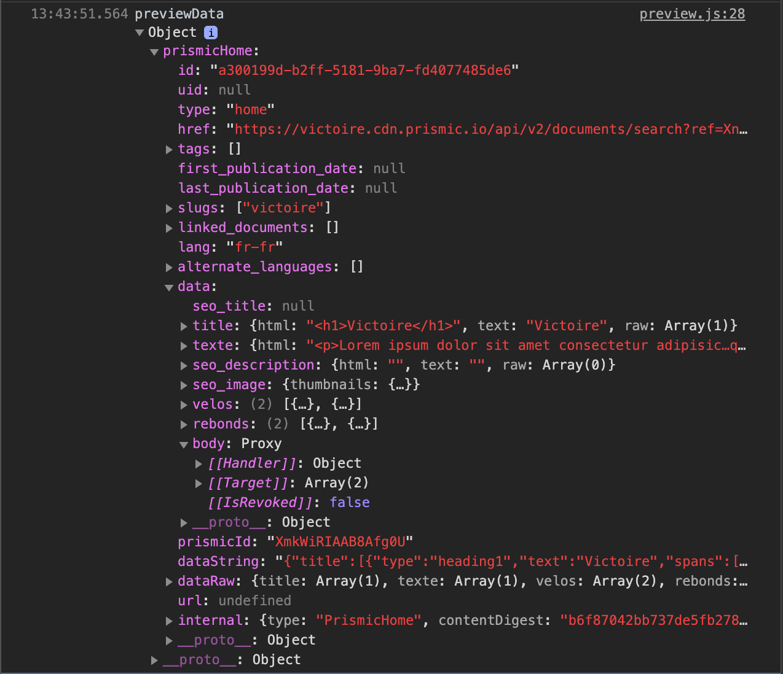This screenshot has width=783, height=674.
Task: Collapse the body Proxy node
Action: (184, 444)
